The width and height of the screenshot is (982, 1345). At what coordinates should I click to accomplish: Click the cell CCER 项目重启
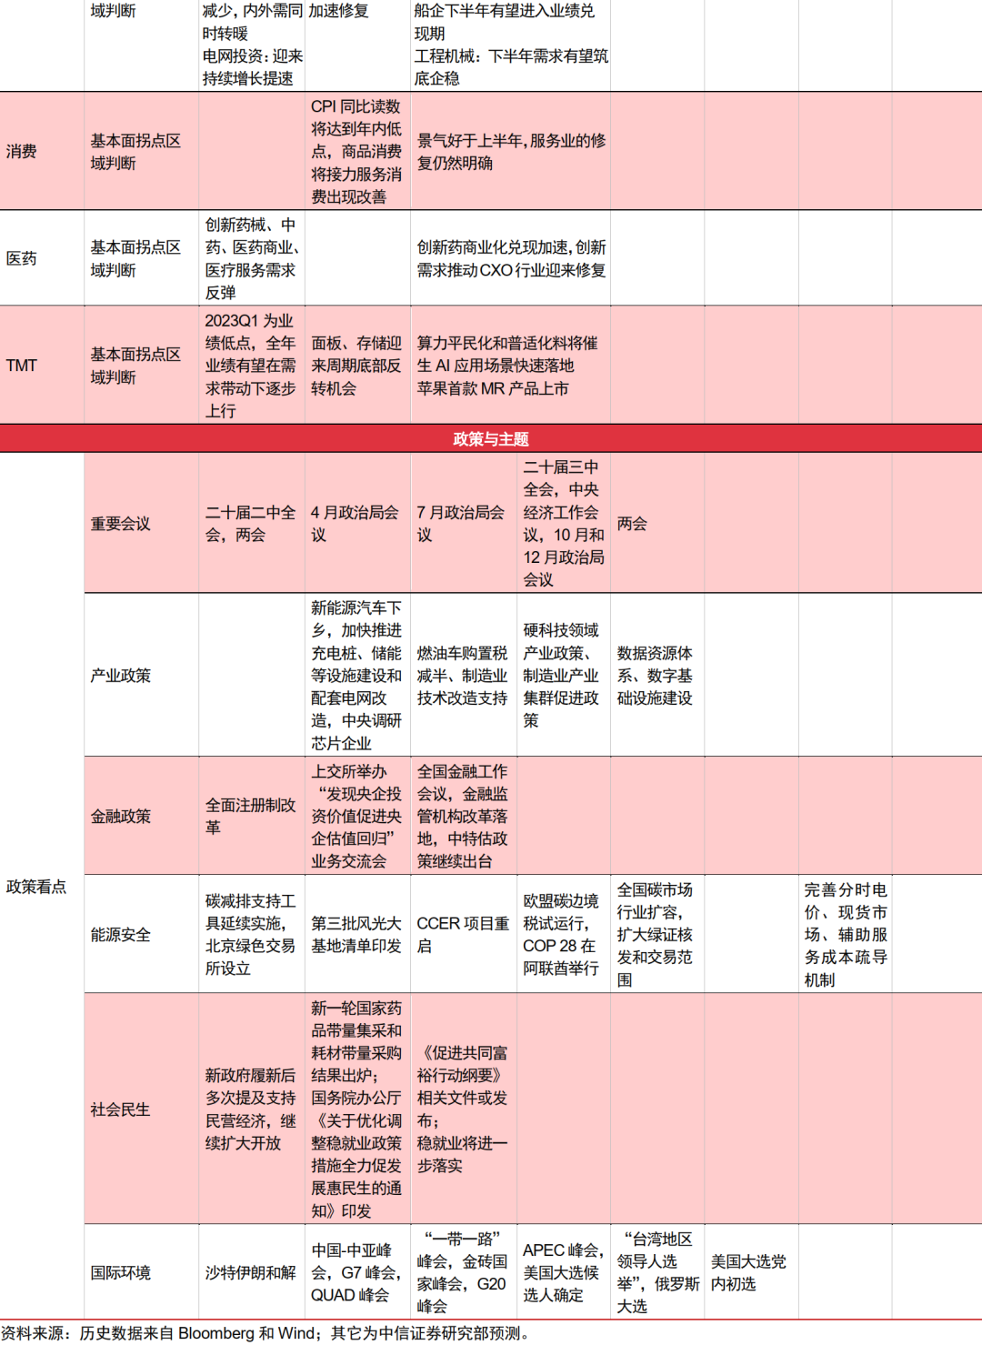coord(463,934)
